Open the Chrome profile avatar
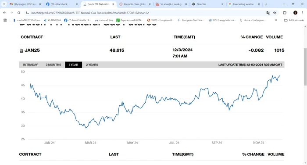Image resolution: width=307 pixels, height=165 pixels. [295, 13]
